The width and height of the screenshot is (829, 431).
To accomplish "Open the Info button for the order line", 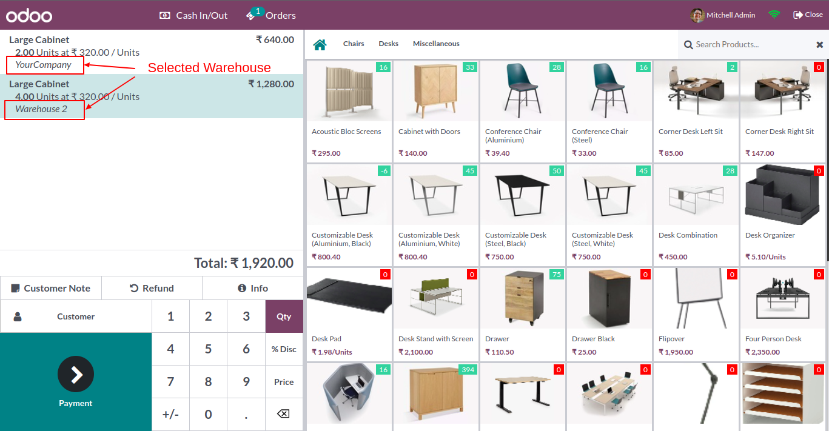I will (x=253, y=288).
